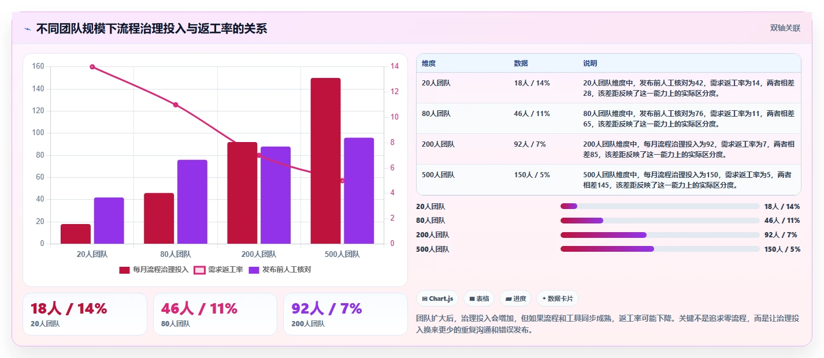824x358 pixels.
Task: Click the line point at 5 for 500人团队
Action: tap(342, 181)
